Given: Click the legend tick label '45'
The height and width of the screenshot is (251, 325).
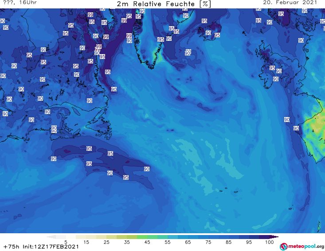Looking at the screenshot, I should [x=147, y=242].
